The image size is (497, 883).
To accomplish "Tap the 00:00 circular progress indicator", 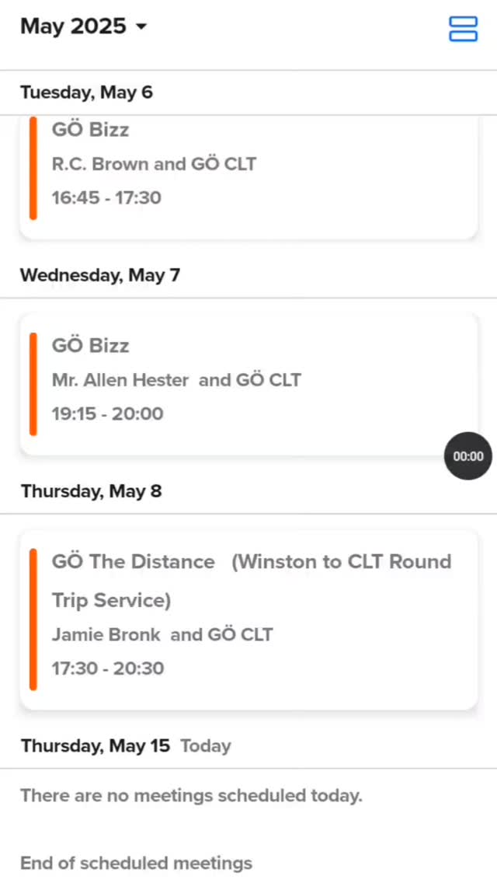I will (467, 455).
